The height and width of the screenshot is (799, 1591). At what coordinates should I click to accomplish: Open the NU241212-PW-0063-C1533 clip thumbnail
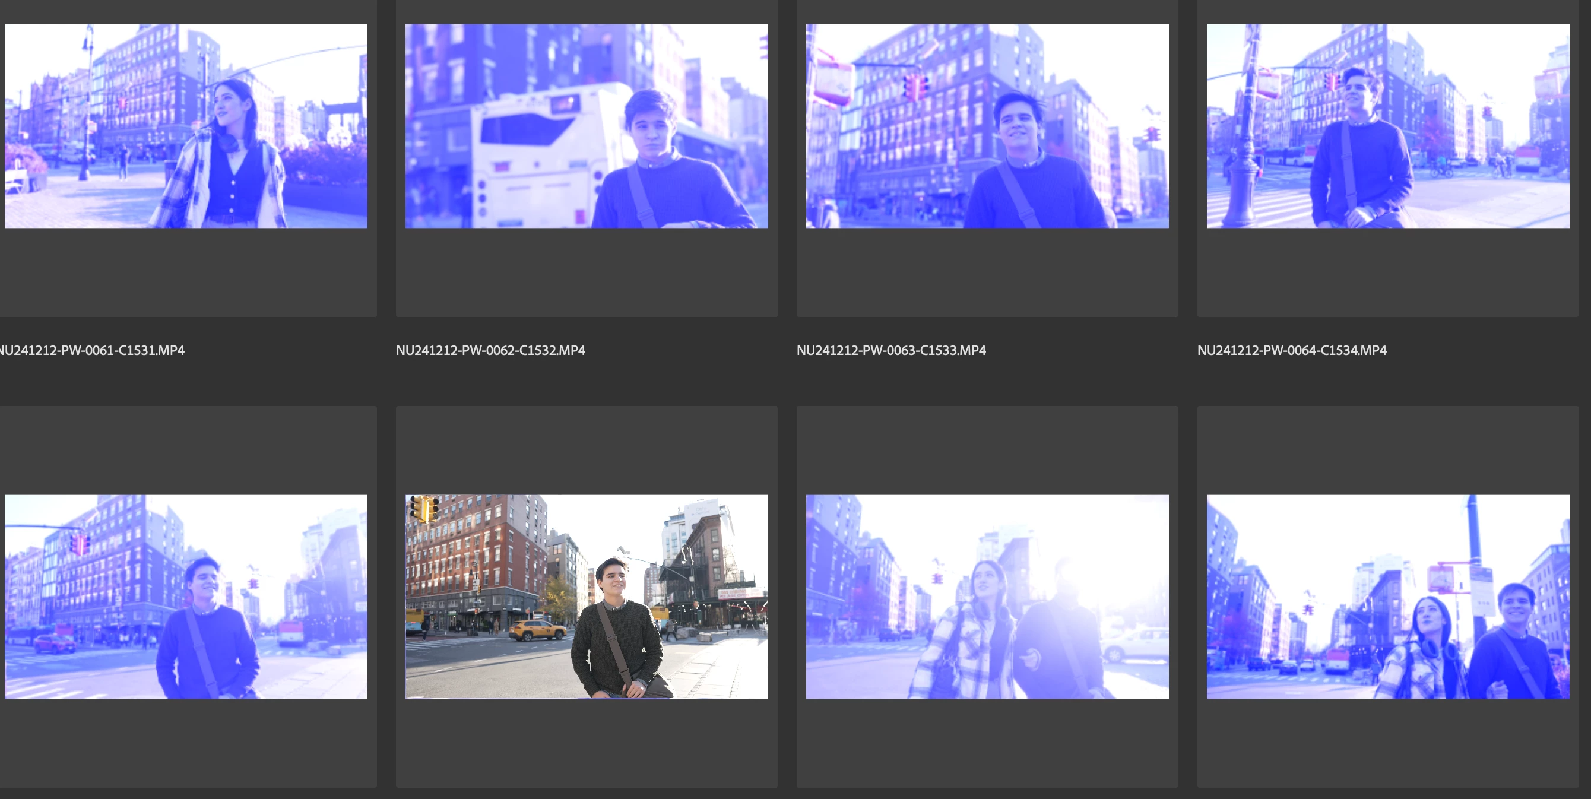(x=987, y=126)
